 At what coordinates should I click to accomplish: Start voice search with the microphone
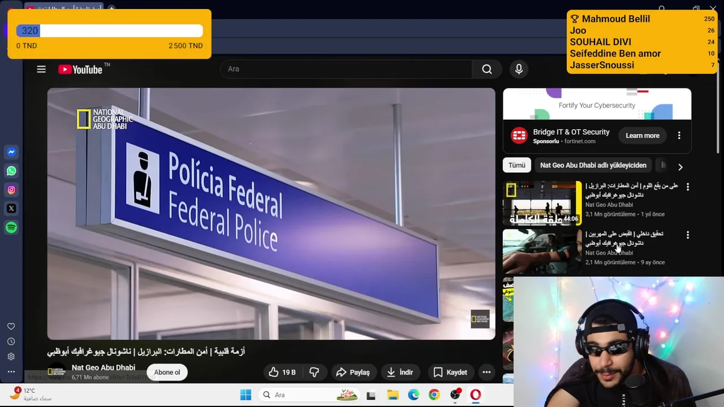[519, 69]
